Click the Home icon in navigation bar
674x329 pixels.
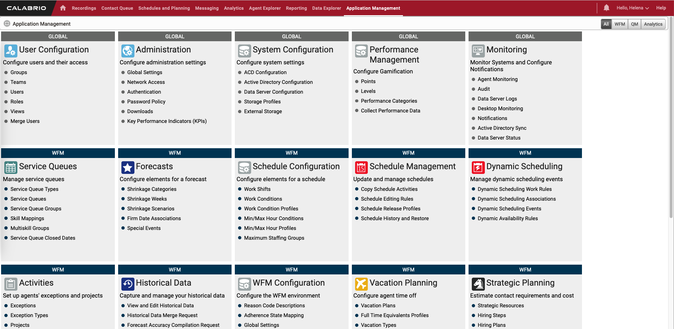tap(63, 8)
